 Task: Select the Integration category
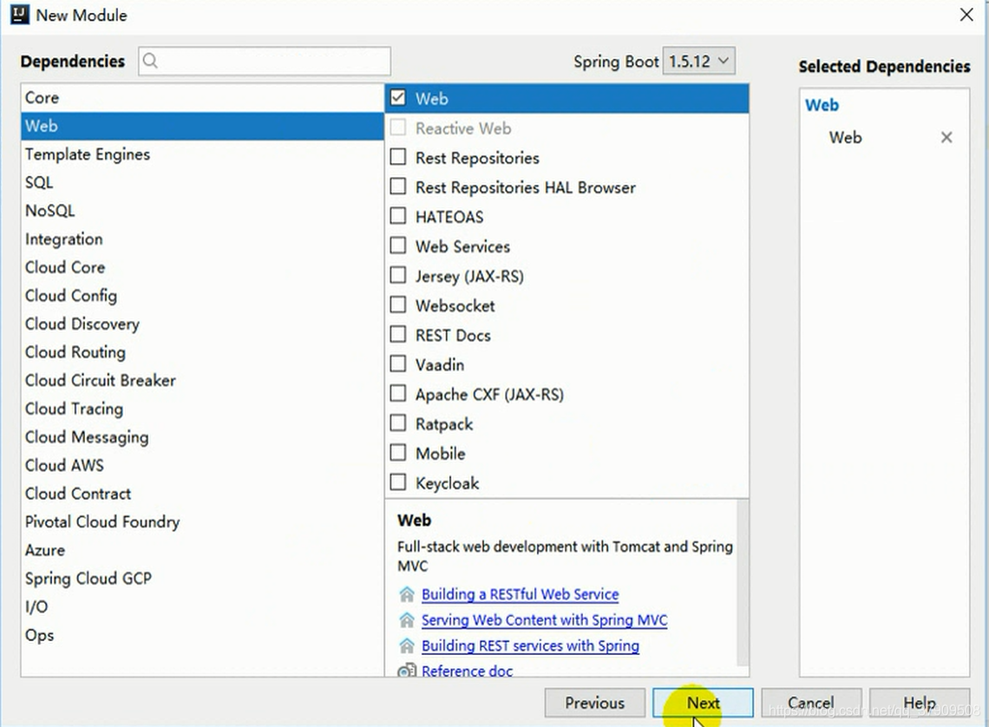pyautogui.click(x=202, y=239)
